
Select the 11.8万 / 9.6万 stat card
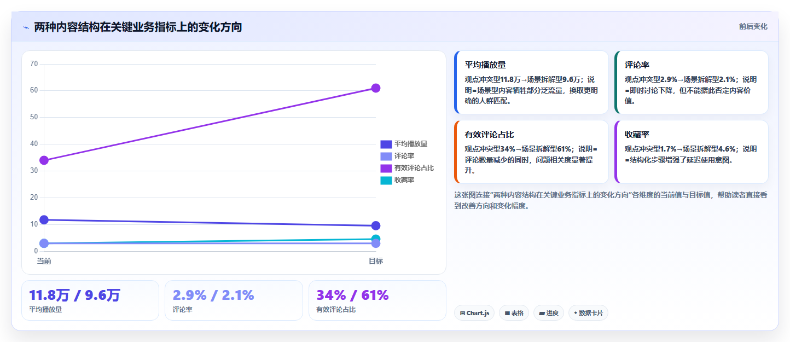[90, 300]
